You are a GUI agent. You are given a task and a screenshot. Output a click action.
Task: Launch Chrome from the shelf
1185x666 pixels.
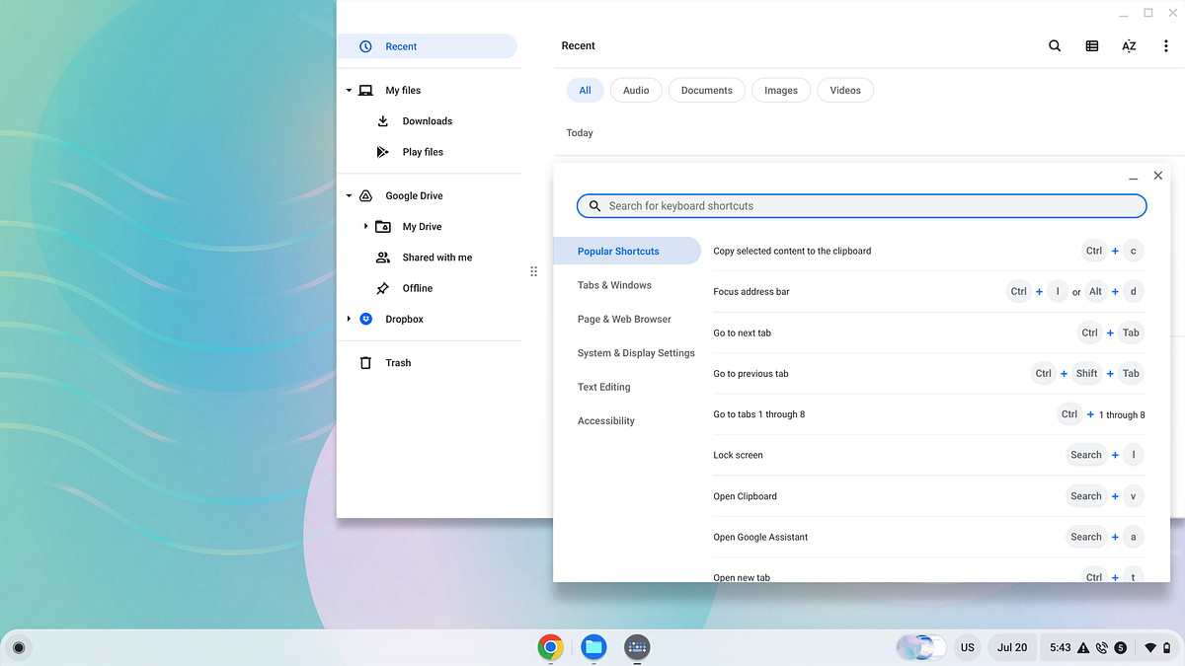(550, 648)
